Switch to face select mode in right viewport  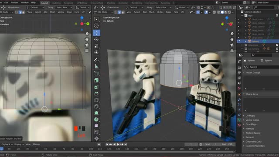122,12
